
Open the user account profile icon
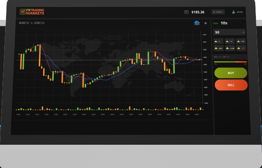point(234,12)
